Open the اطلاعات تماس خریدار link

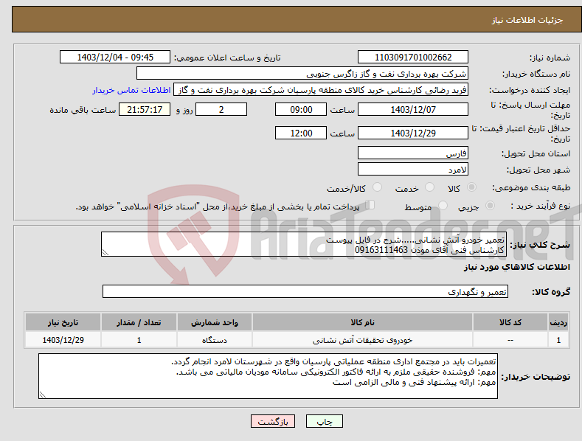[x=131, y=90]
